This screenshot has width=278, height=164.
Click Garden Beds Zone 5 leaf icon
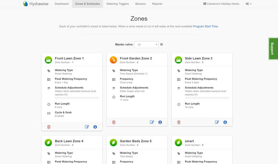point(113,143)
